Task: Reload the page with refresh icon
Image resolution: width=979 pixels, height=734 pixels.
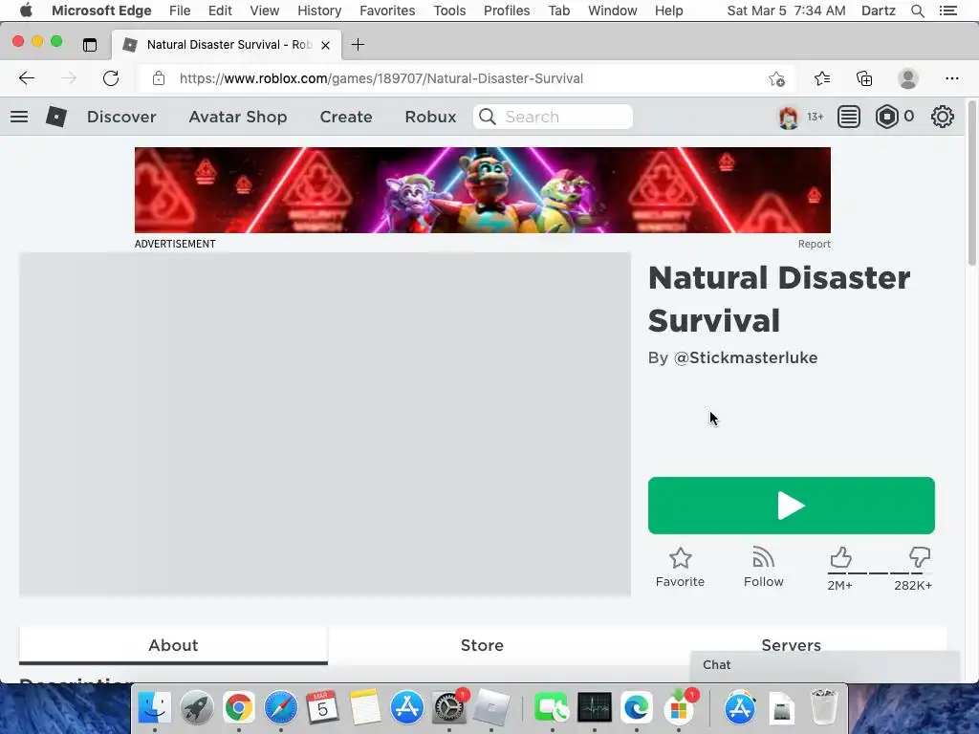Action: pyautogui.click(x=111, y=78)
